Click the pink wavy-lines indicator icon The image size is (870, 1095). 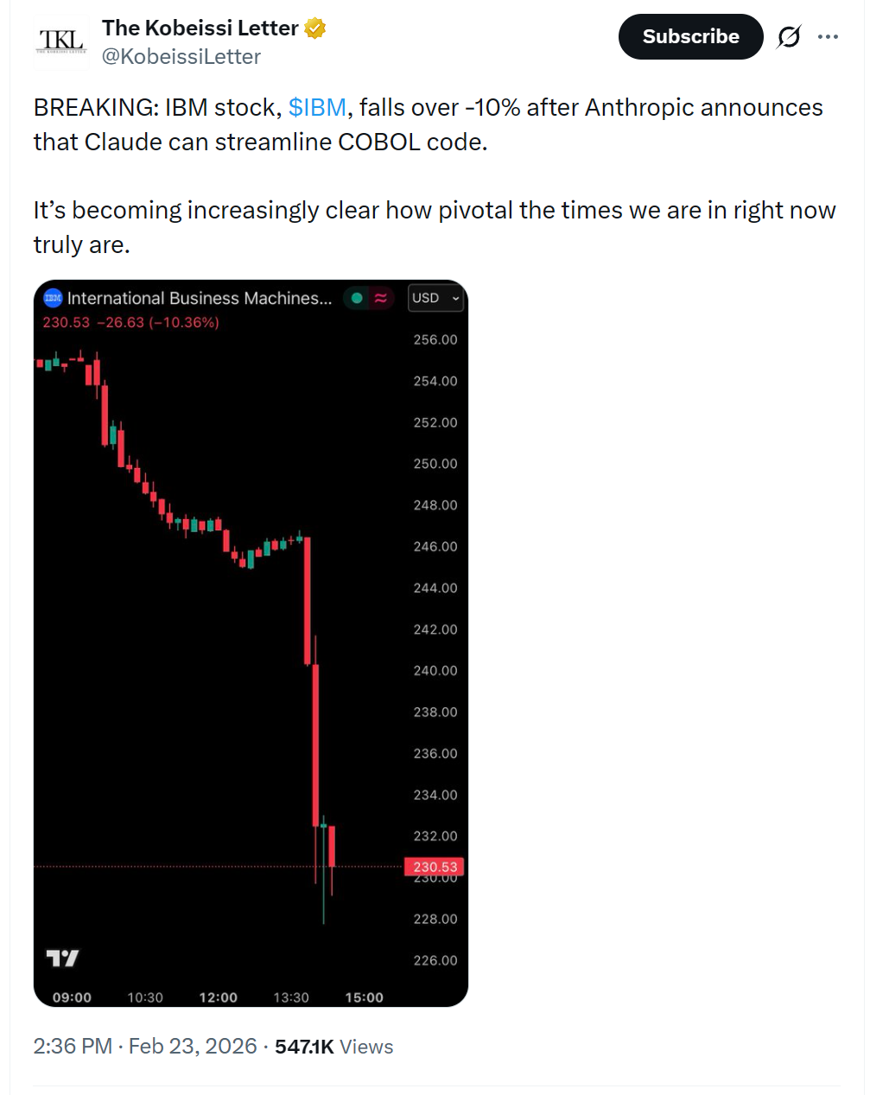point(380,298)
